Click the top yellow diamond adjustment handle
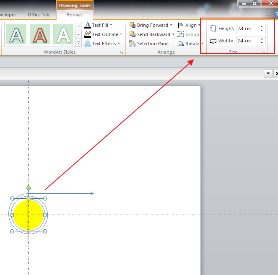The height and width of the screenshot is (275, 278). coord(29,199)
